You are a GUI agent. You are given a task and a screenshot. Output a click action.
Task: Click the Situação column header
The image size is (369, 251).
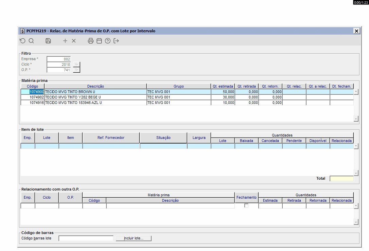coord(163,138)
